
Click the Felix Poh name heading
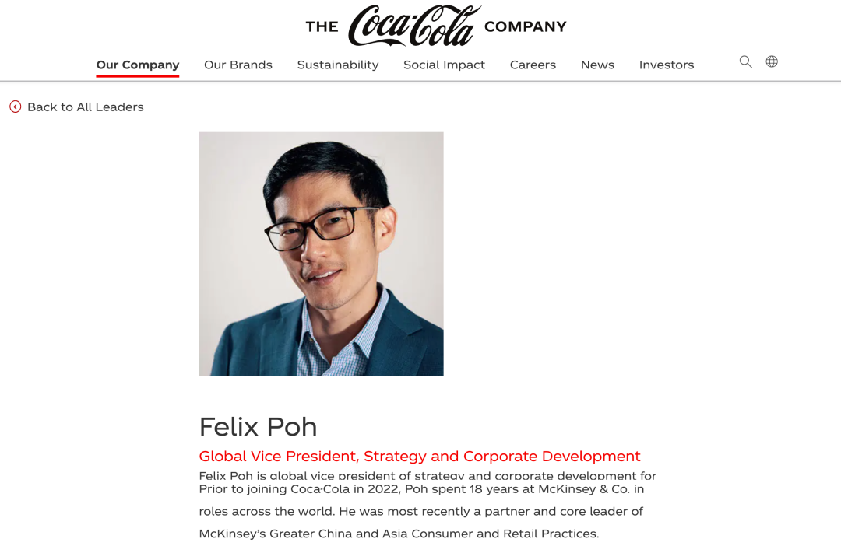pos(258,426)
